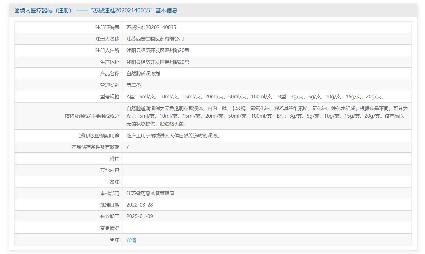This screenshot has width=425, height=254.
Task: Open the 详情 link in the 注 row
Action: click(131, 240)
